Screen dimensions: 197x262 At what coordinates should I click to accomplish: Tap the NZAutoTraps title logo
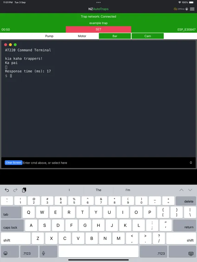98,9
